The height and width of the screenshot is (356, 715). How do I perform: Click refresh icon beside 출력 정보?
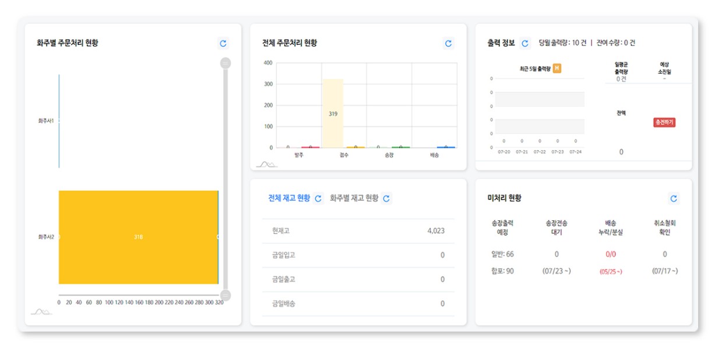pyautogui.click(x=525, y=43)
